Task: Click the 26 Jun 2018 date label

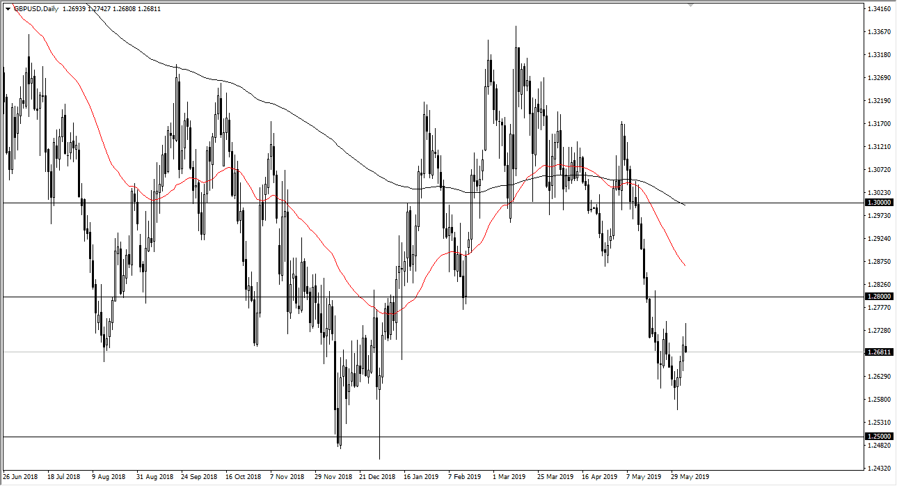Action: [x=21, y=478]
